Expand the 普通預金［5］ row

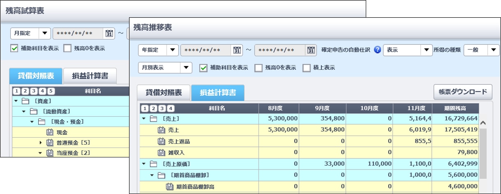point(41,143)
